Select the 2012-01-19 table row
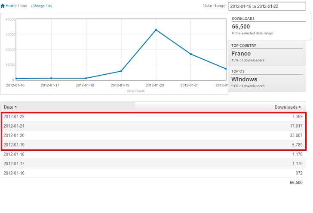313x213 pixels. tap(153, 145)
